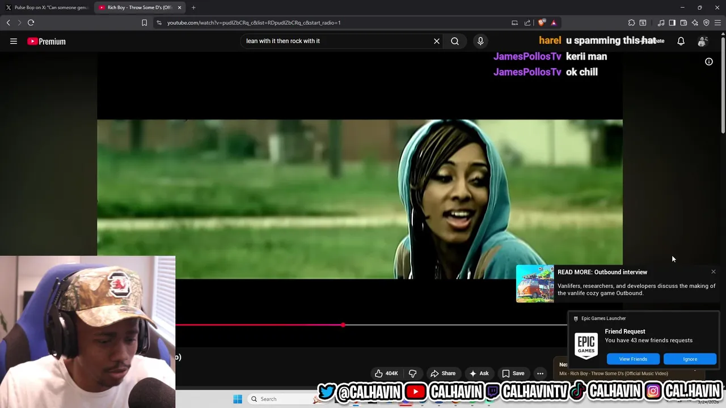
Task: Save video to playlist
Action: [513, 373]
